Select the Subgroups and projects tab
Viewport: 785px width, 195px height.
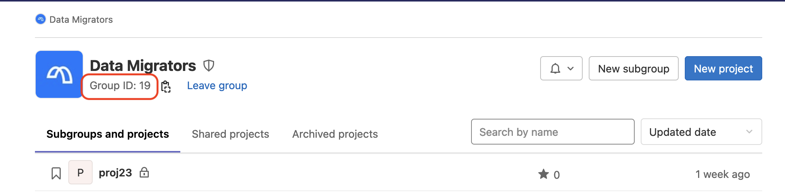[x=107, y=134]
